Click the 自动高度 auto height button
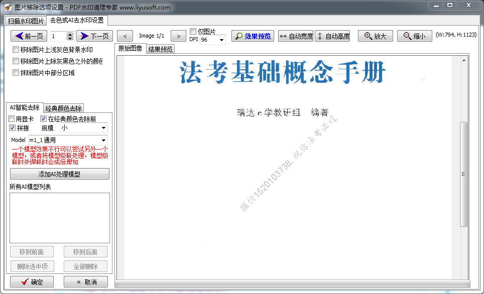The height and width of the screenshot is (294, 484). [x=332, y=36]
